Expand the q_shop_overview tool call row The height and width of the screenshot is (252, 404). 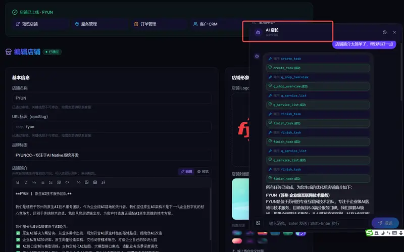[x=318, y=77]
